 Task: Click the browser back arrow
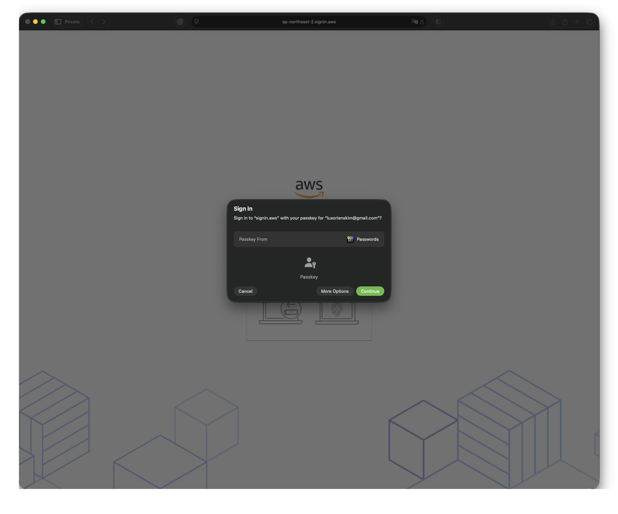click(x=92, y=22)
